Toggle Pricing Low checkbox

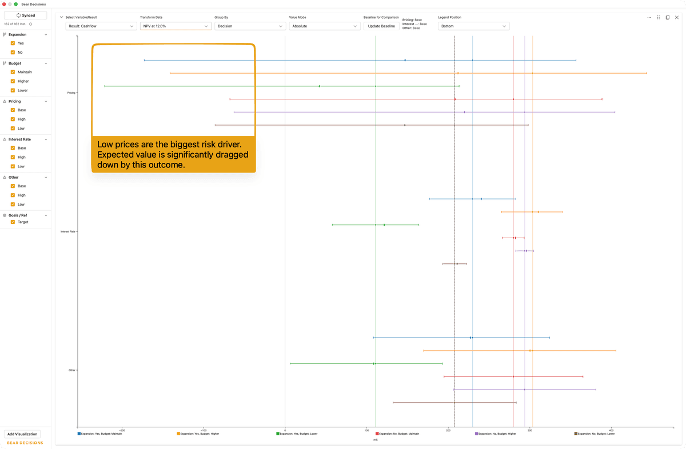[x=13, y=128]
